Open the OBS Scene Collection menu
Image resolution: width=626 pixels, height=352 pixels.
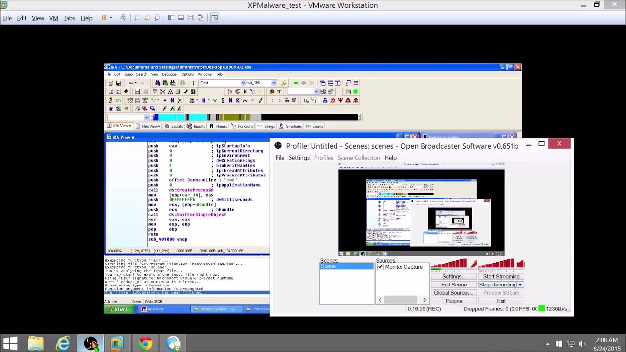(358, 158)
